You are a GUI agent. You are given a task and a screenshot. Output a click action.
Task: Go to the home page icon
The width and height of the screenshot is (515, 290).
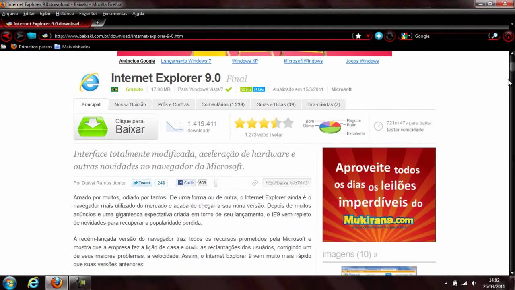click(x=508, y=36)
